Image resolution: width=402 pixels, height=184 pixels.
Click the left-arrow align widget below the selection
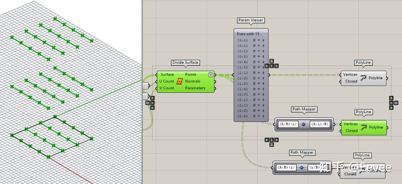coord(267,140)
